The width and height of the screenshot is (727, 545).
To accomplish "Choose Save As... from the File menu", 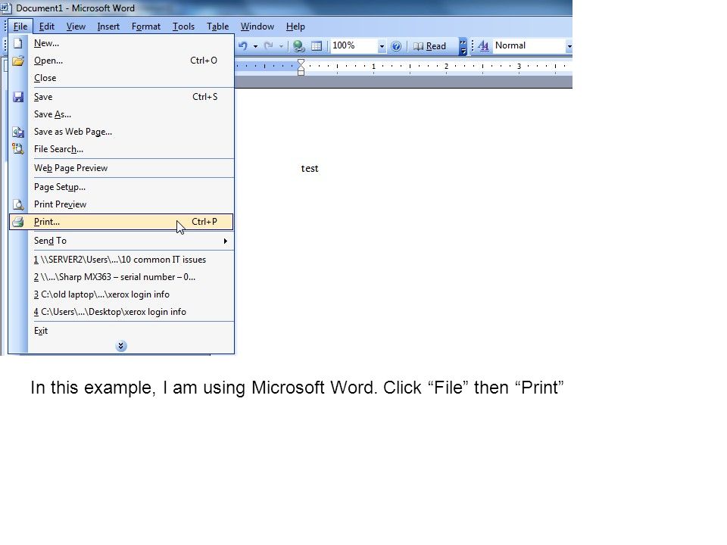I will tap(121, 114).
